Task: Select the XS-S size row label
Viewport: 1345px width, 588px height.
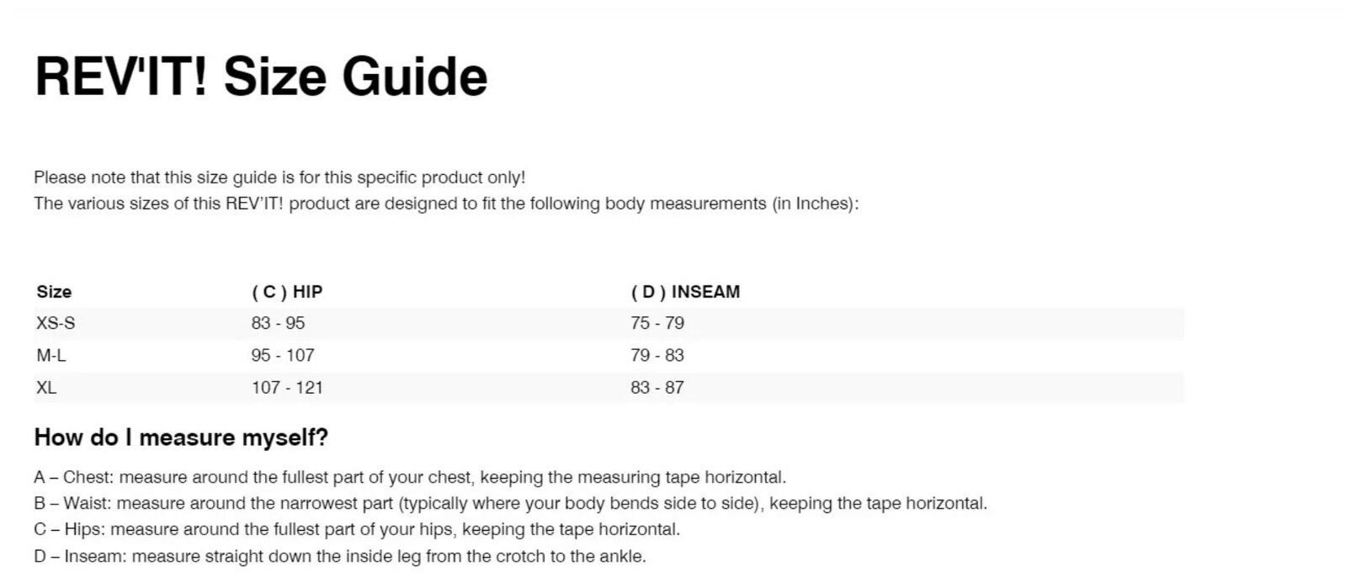Action: (x=56, y=323)
